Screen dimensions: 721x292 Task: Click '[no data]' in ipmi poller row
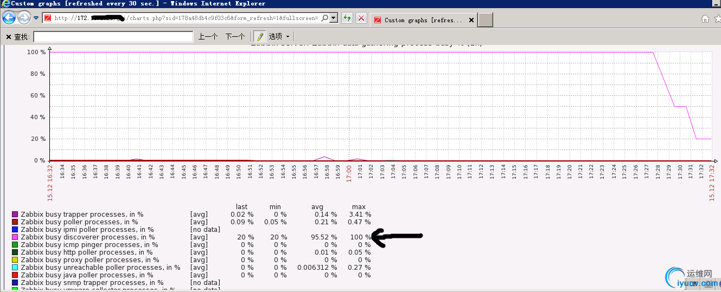[205, 230]
